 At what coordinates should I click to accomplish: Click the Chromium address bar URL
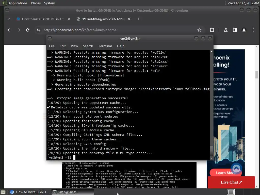[80, 30]
